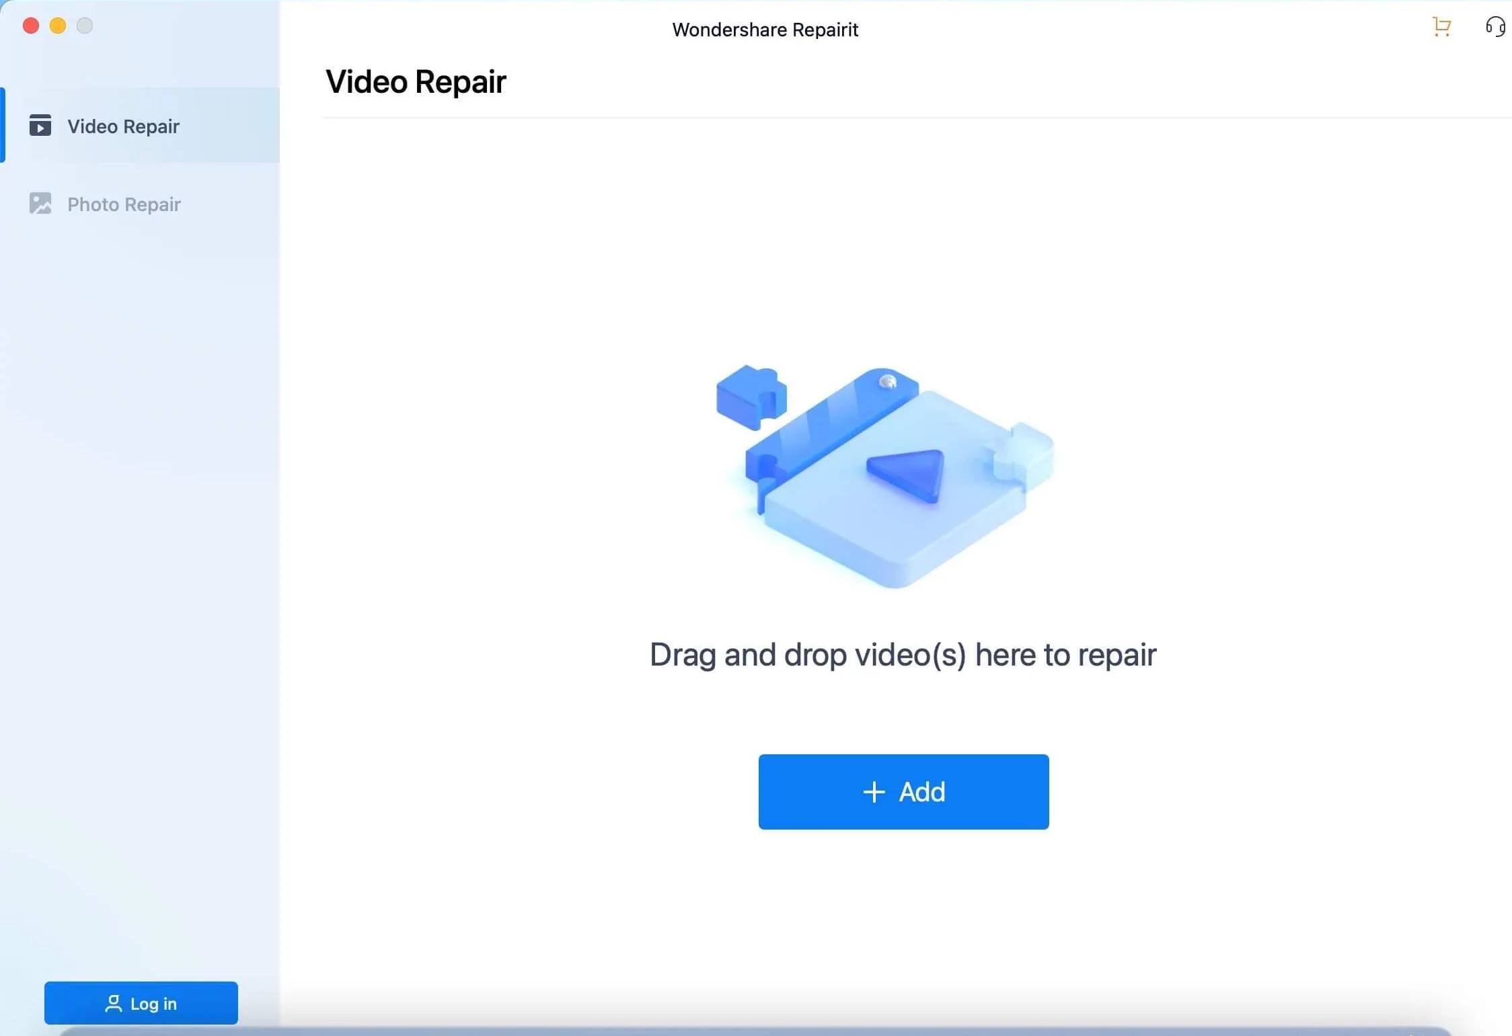Viewport: 1512px width, 1036px height.
Task: Click the Log in button
Action: click(141, 1003)
